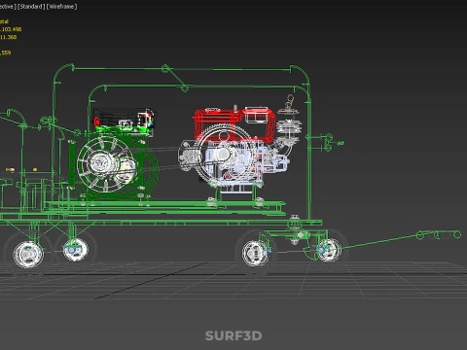Open the [Wireframe] viewport display menu
The height and width of the screenshot is (350, 467).
[x=62, y=6]
